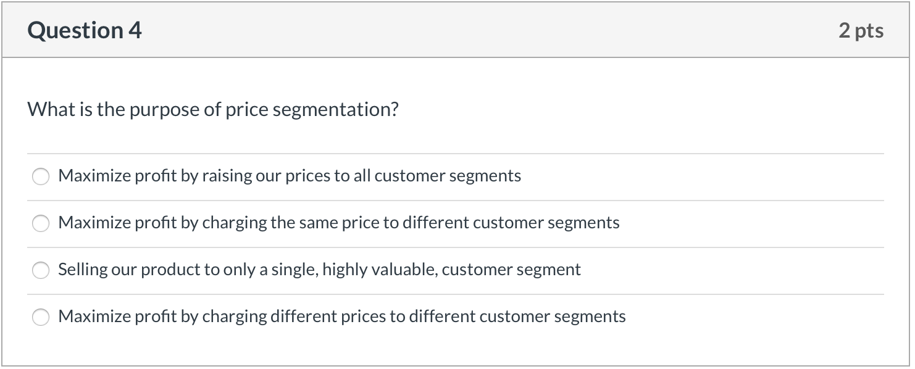This screenshot has height=369, width=915.
Task: Click the question prompt about price segmentation
Action: (213, 110)
